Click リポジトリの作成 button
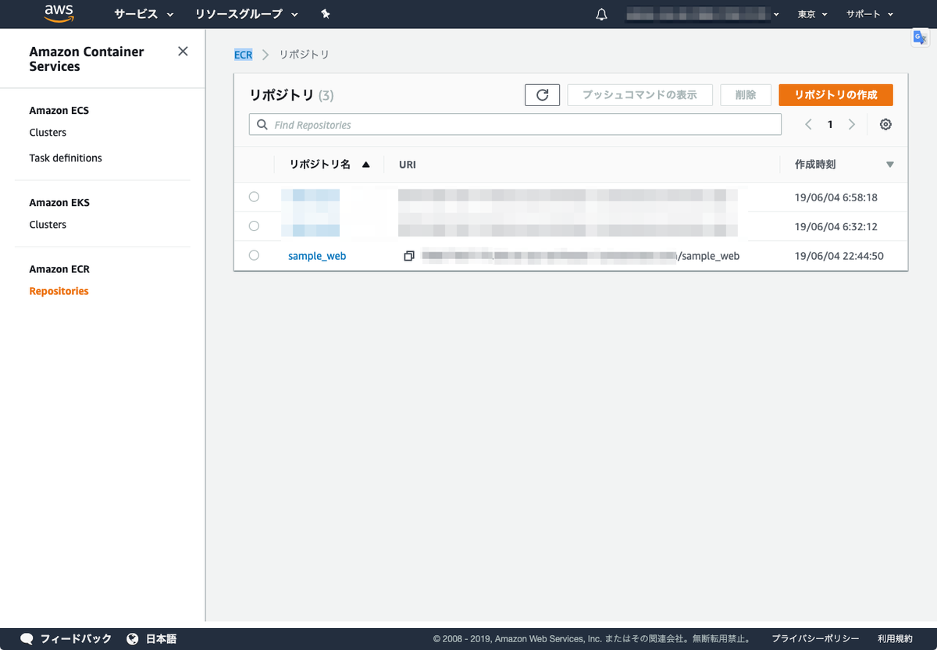937x650 pixels. click(835, 95)
